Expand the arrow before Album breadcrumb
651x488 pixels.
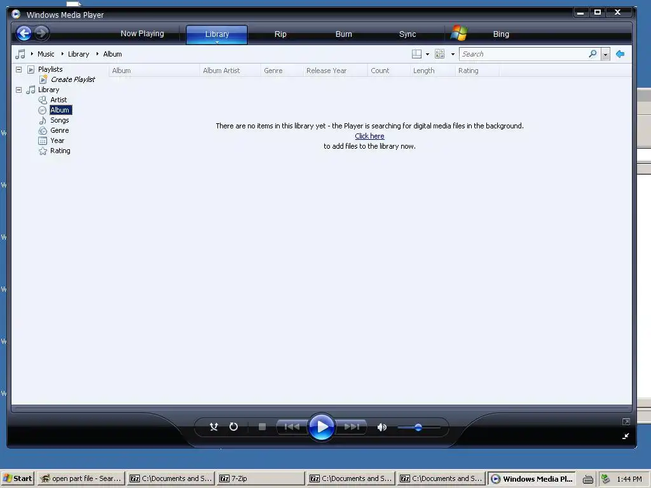97,54
